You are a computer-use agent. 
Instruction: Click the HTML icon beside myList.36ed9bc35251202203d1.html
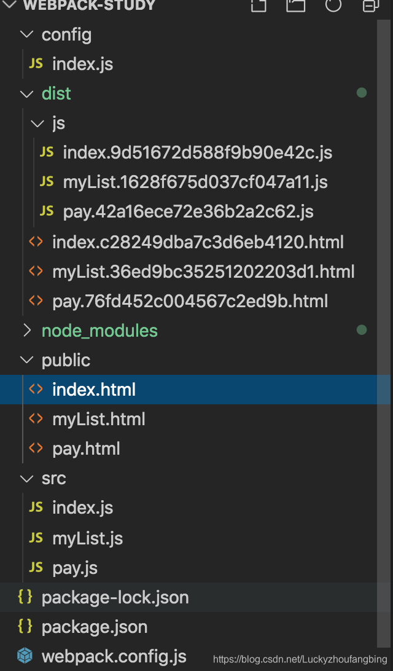[x=36, y=271]
